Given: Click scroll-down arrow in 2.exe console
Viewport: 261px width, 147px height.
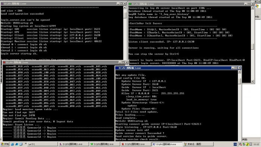Looking at the screenshot, I should [252, 81].
